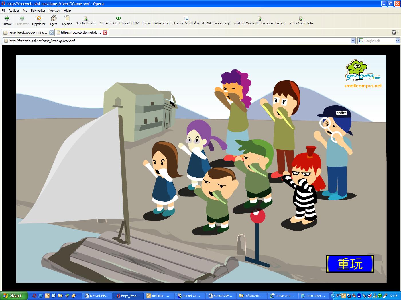Launch Internet Explorer from quick launch
The width and height of the screenshot is (401, 300).
41,296
